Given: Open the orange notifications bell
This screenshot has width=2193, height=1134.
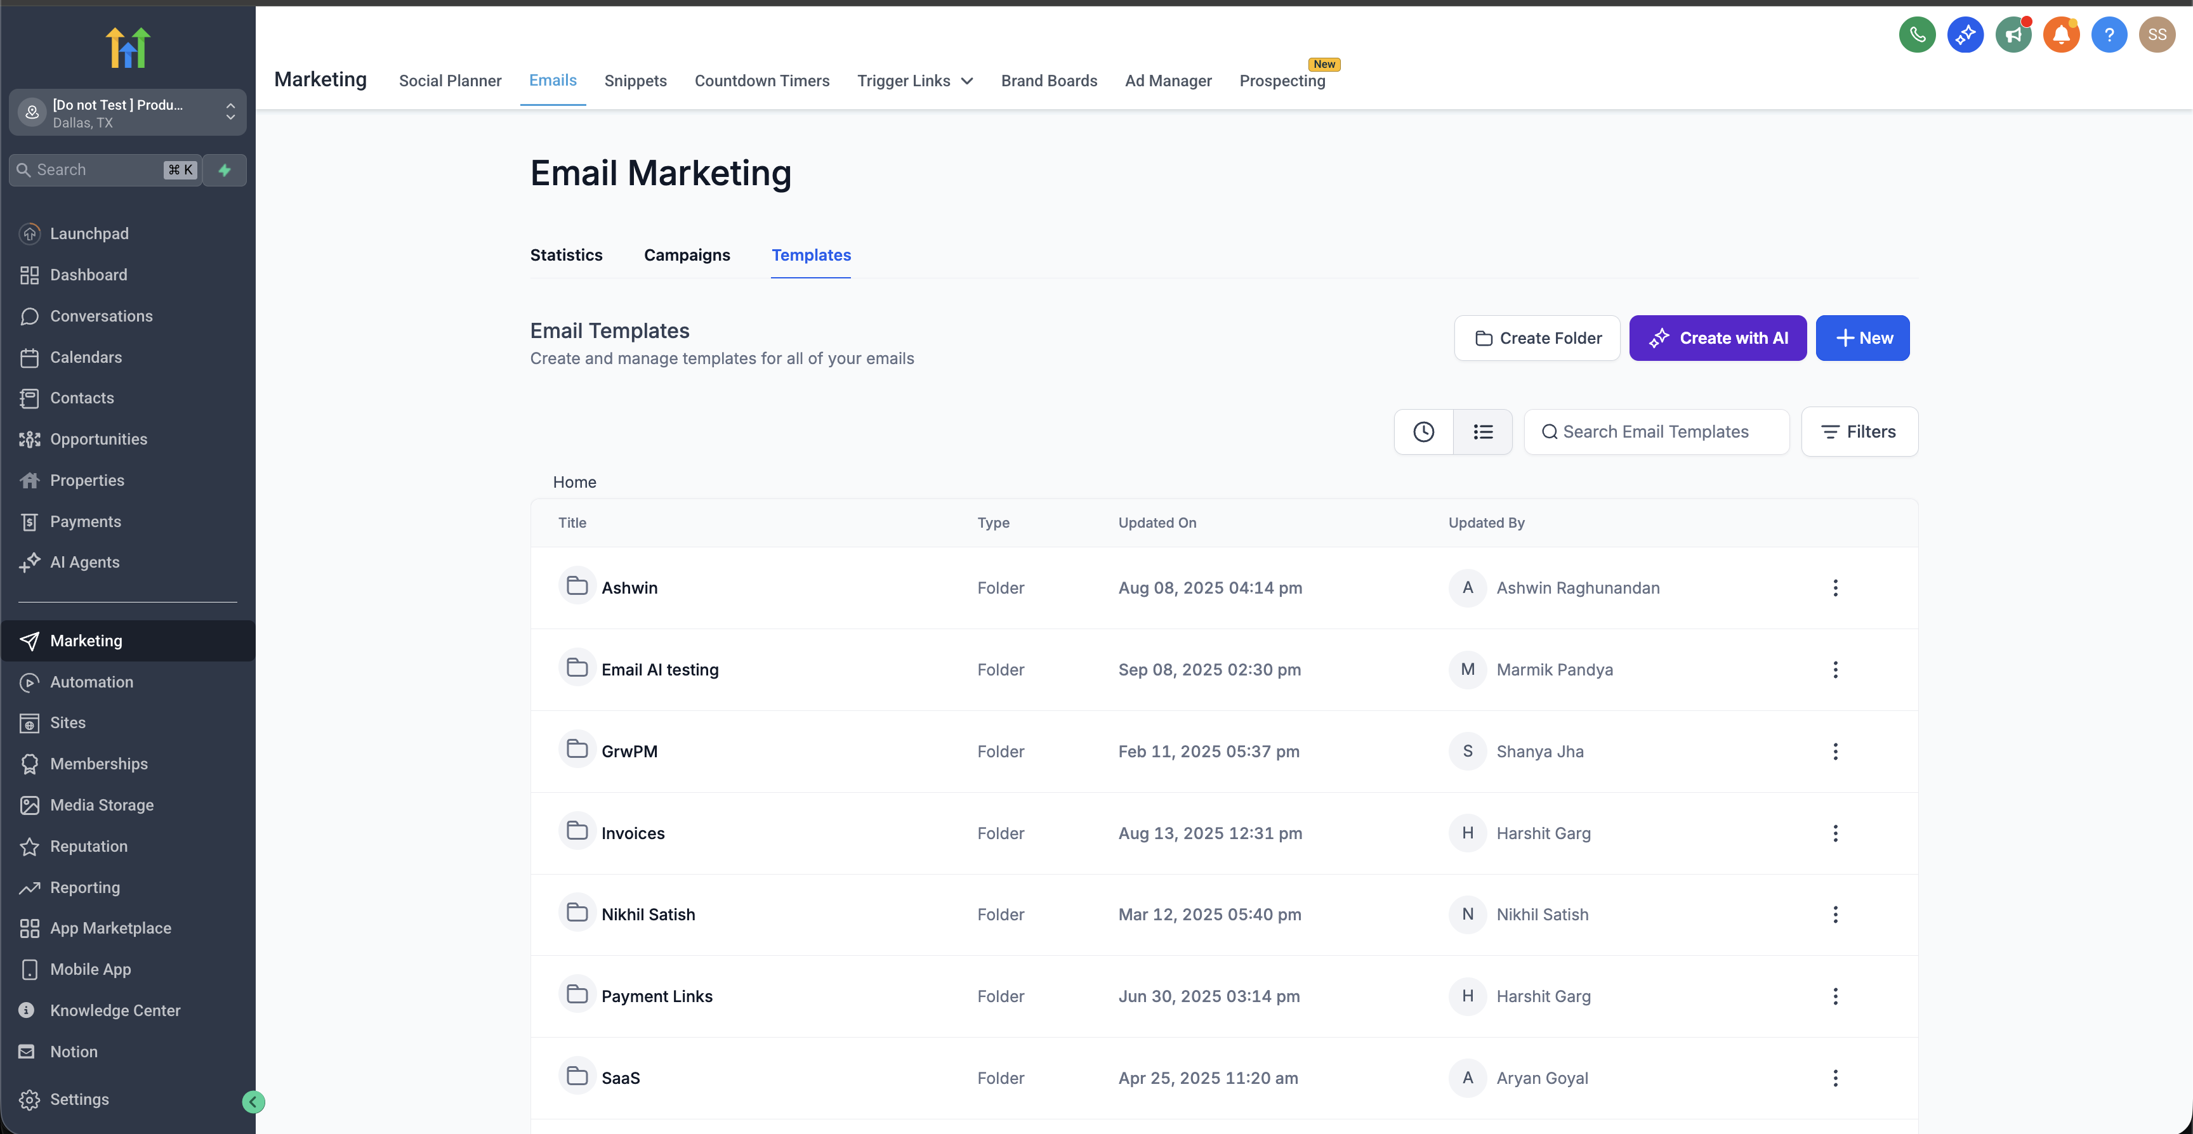Looking at the screenshot, I should click(2061, 35).
